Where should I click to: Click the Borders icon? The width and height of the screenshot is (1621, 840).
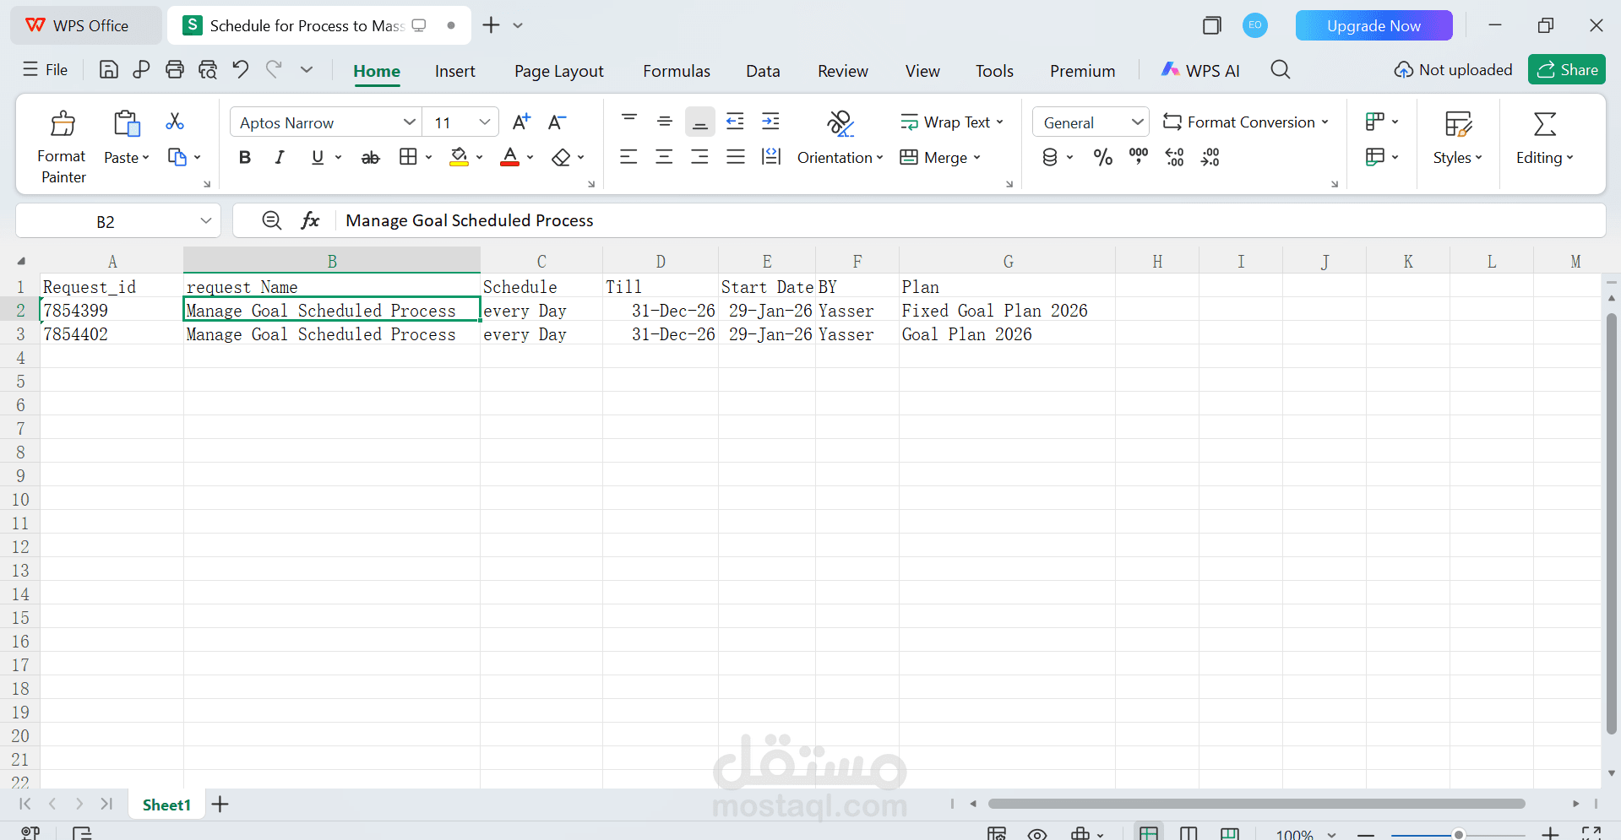tap(408, 157)
